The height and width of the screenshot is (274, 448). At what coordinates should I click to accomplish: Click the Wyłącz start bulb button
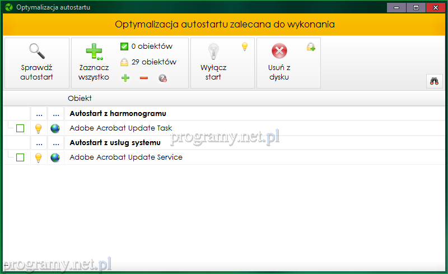[x=213, y=63]
